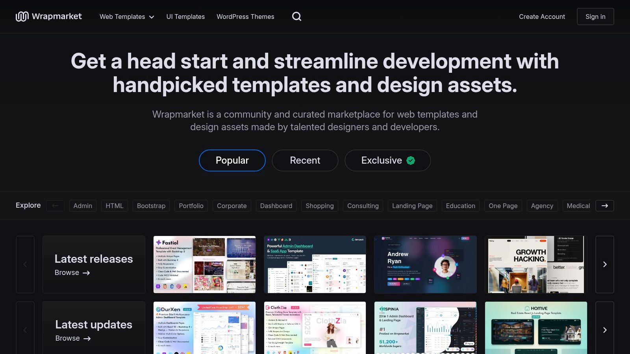
Task: Open the Fastiol template thumbnail
Action: click(x=204, y=264)
